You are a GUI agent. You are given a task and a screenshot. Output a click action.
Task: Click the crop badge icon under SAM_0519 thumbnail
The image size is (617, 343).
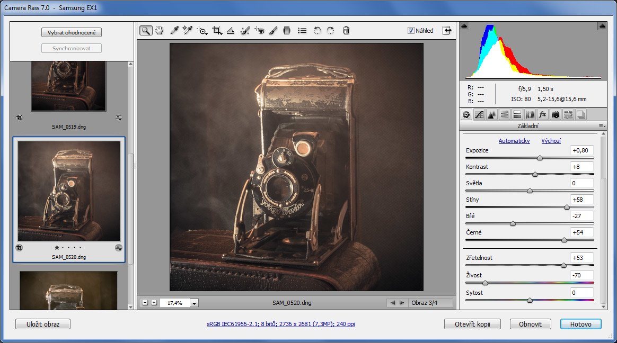pyautogui.click(x=19, y=118)
